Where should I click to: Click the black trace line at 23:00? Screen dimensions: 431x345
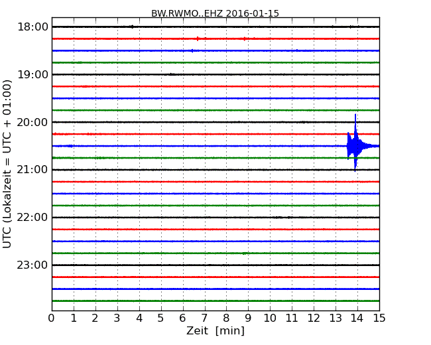click(215, 265)
